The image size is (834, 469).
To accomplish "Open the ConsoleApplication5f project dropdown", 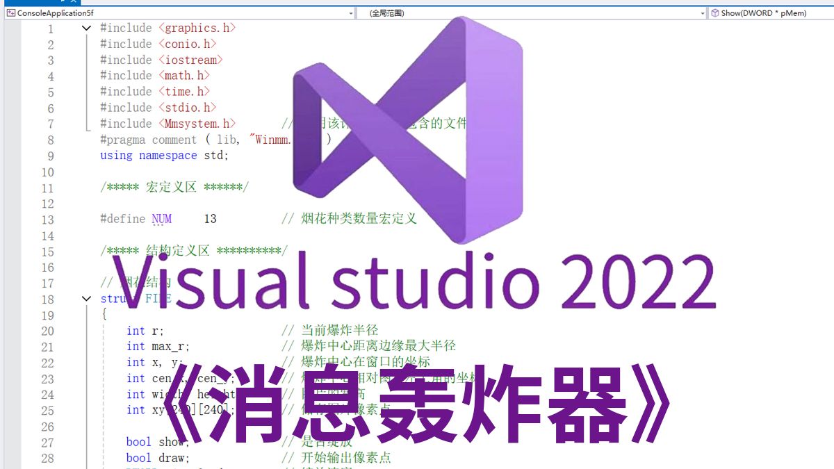I will click(179, 13).
